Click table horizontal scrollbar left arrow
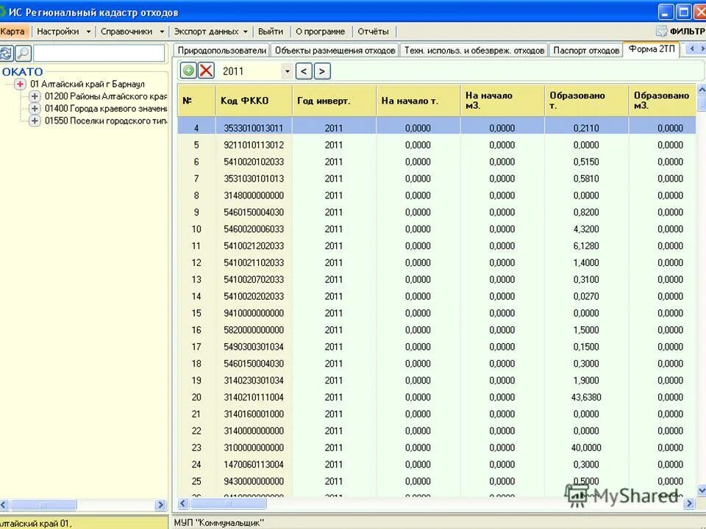Viewport: 706px width, 529px height. tap(182, 504)
